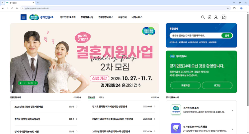Switch to the 자료실 tab
The height and width of the screenshot is (134, 249).
coord(102,97)
